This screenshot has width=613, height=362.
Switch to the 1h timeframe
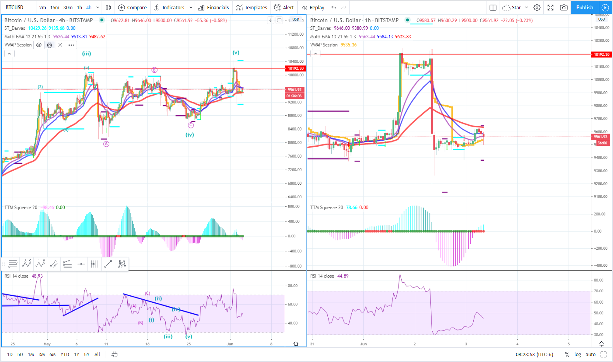(79, 7)
